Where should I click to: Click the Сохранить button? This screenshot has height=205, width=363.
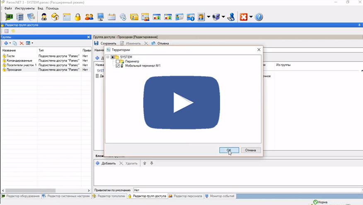tap(105, 43)
